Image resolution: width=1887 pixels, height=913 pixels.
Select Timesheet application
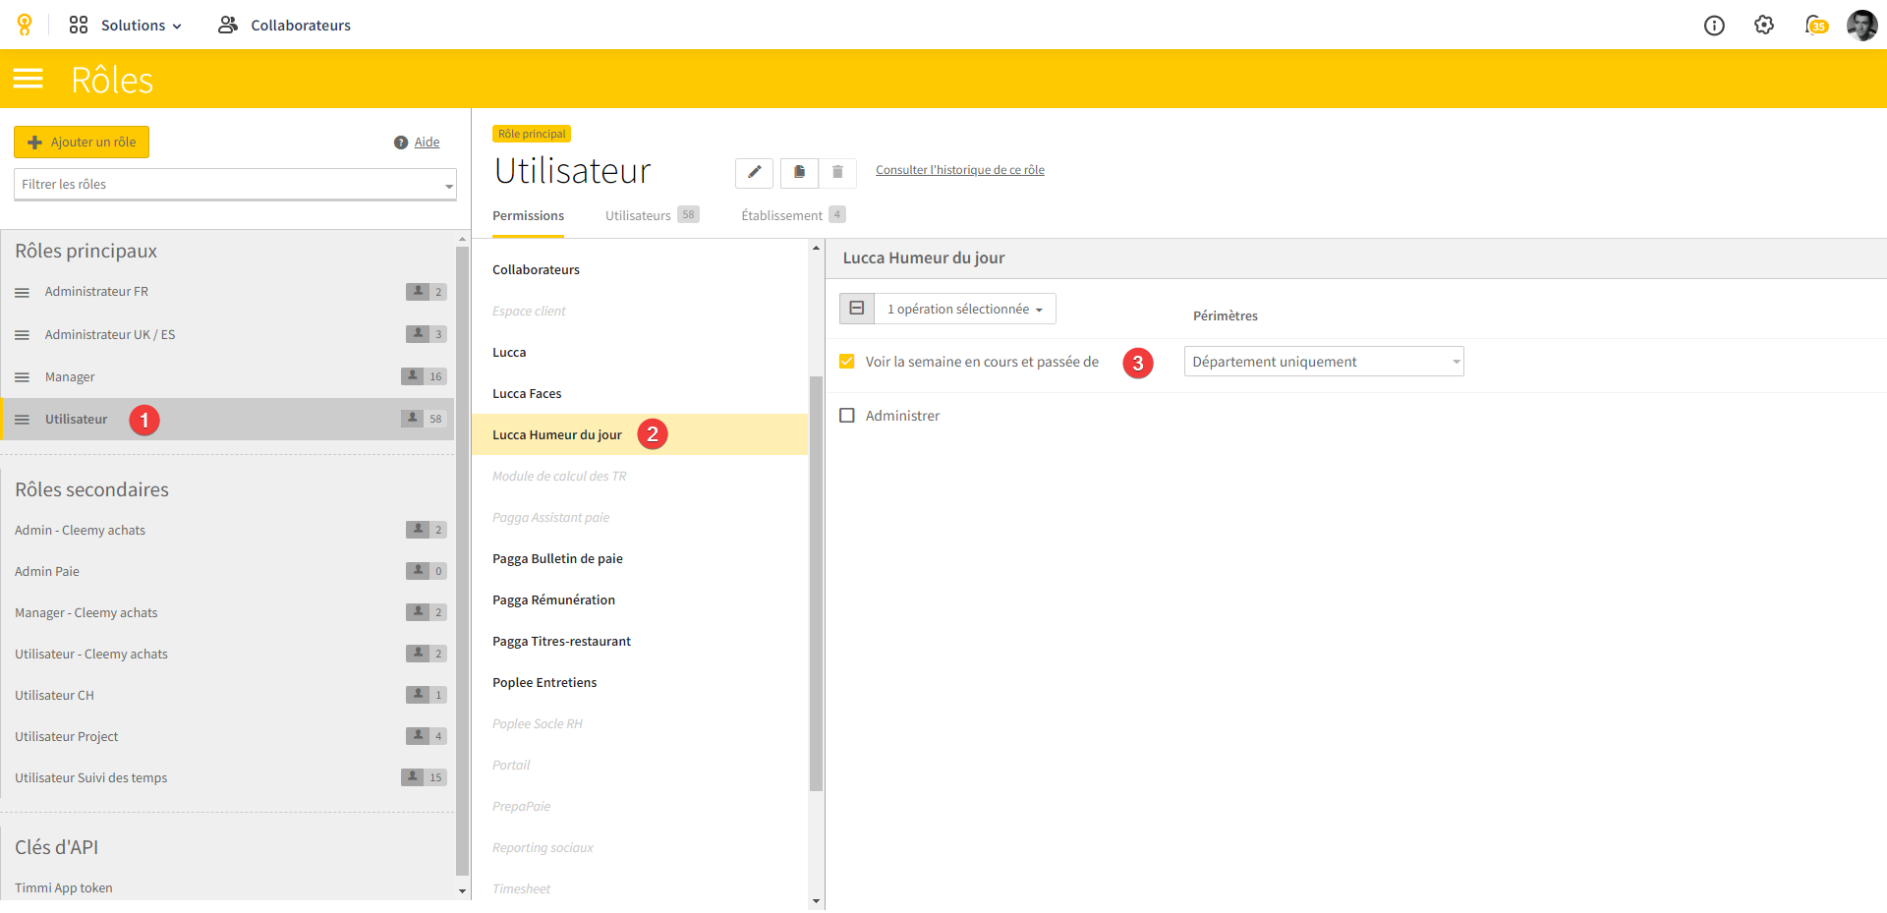pos(640,889)
